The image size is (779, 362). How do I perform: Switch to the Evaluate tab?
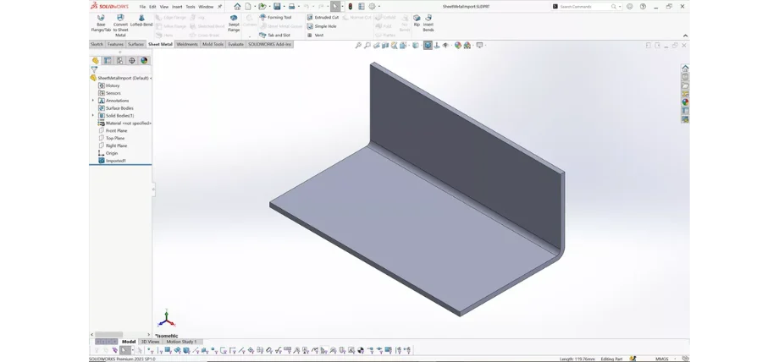(236, 44)
